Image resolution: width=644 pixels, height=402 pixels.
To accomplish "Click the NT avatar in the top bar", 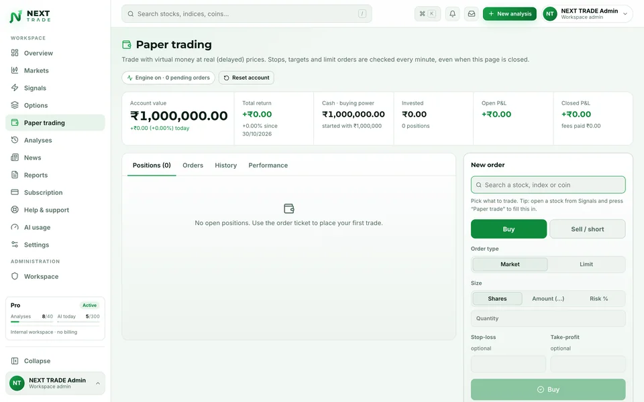I will click(x=550, y=14).
